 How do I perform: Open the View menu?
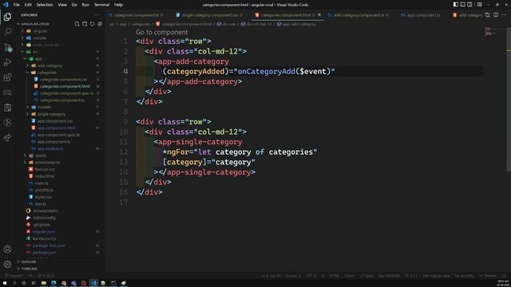62,5
